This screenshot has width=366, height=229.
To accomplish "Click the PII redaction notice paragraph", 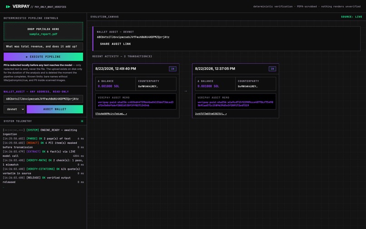I will coord(43,73).
